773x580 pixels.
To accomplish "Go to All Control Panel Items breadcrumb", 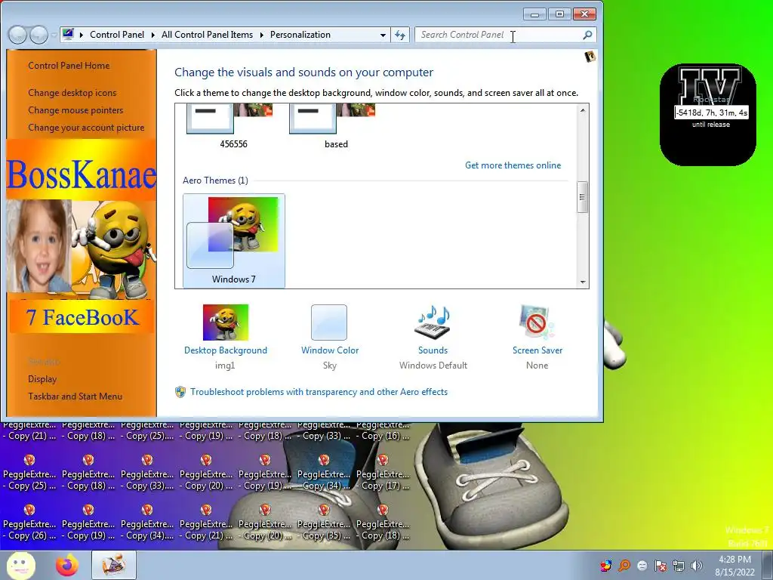I will (207, 35).
